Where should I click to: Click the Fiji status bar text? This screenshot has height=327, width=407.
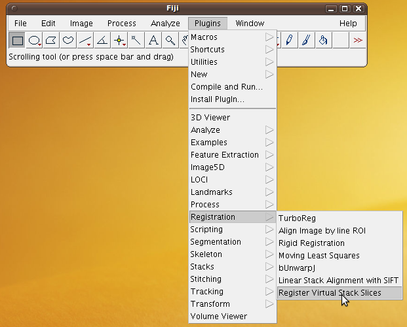(x=91, y=57)
